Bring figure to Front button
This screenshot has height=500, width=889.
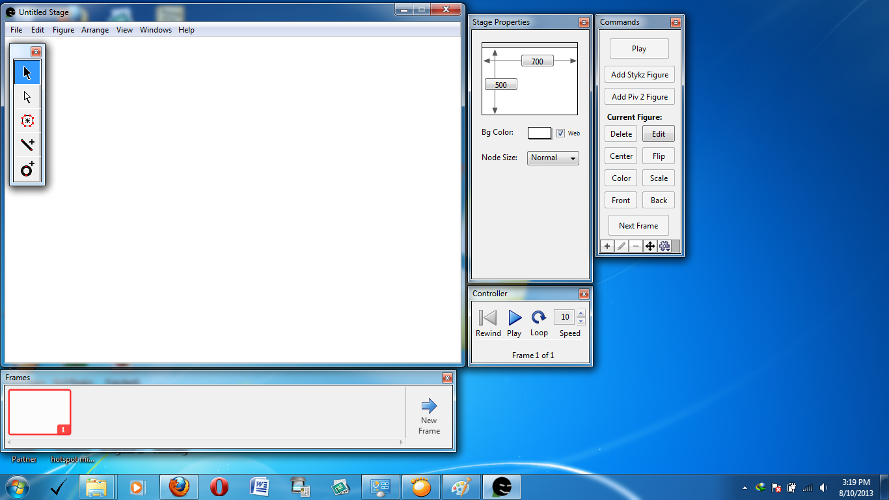coord(621,201)
